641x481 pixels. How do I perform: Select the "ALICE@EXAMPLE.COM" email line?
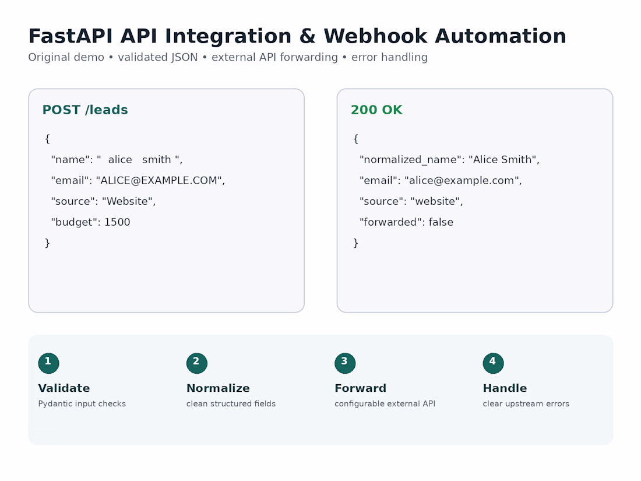(x=138, y=180)
